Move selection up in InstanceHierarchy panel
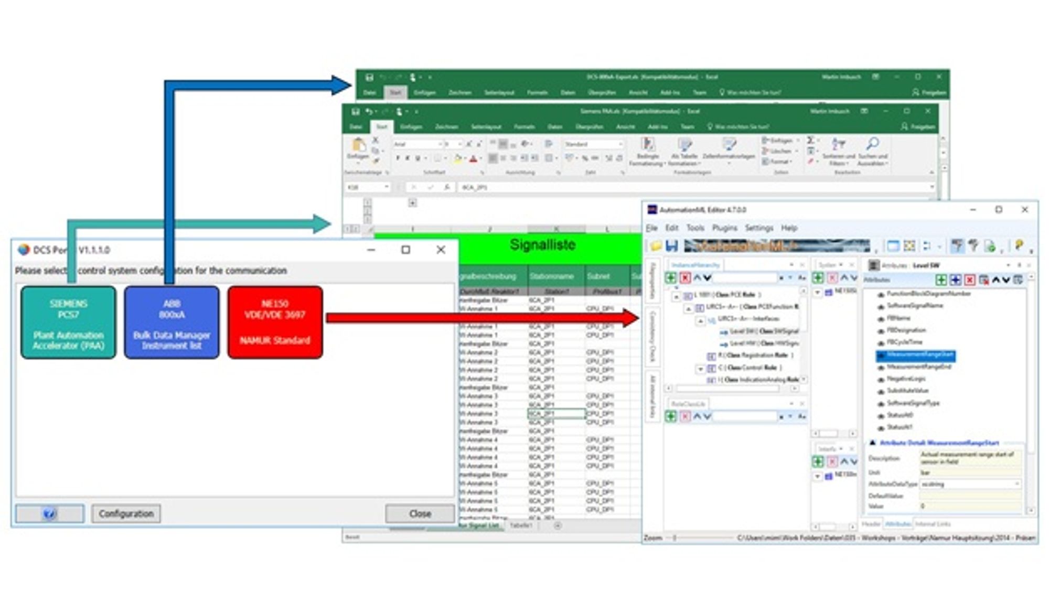1049x590 pixels. tap(698, 278)
